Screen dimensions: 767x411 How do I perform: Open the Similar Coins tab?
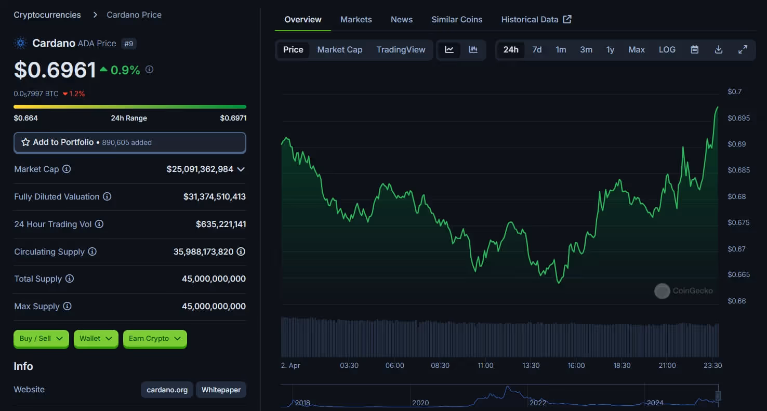[x=457, y=20]
